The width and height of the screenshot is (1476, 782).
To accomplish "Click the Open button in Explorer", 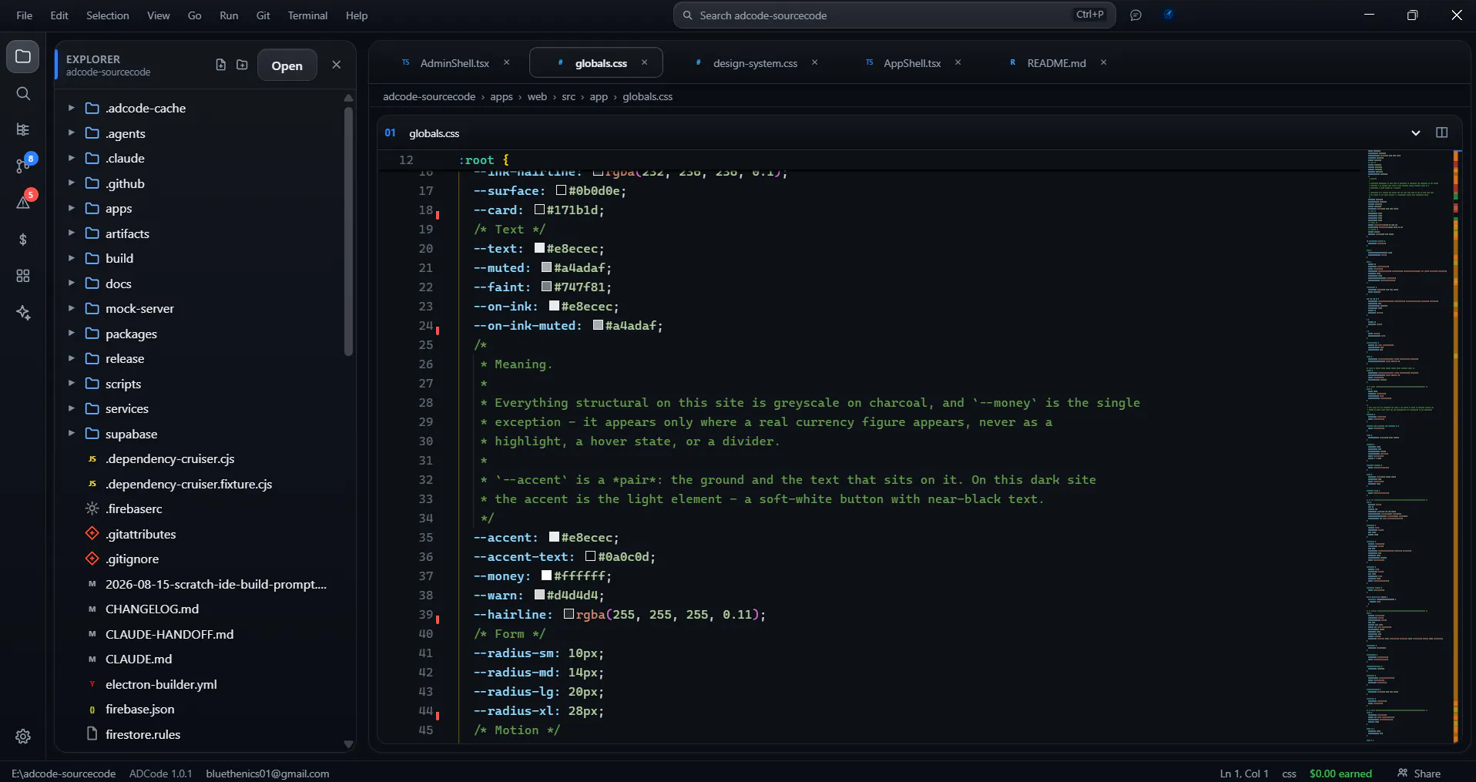I will click(x=287, y=65).
